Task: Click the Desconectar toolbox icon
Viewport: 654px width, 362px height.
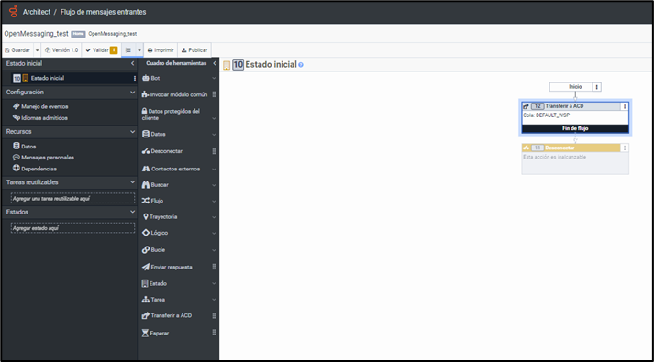Action: (x=146, y=151)
